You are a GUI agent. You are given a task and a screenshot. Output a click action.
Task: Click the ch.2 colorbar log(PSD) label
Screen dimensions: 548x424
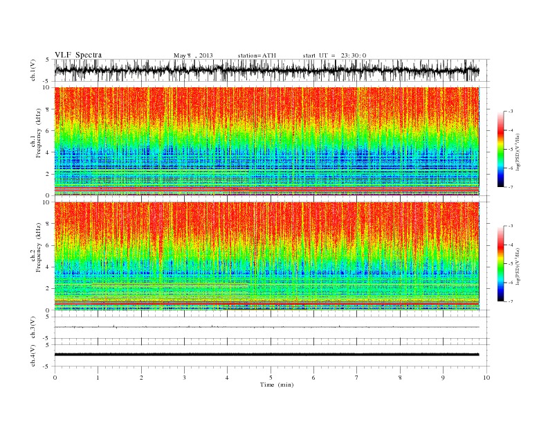tap(518, 266)
